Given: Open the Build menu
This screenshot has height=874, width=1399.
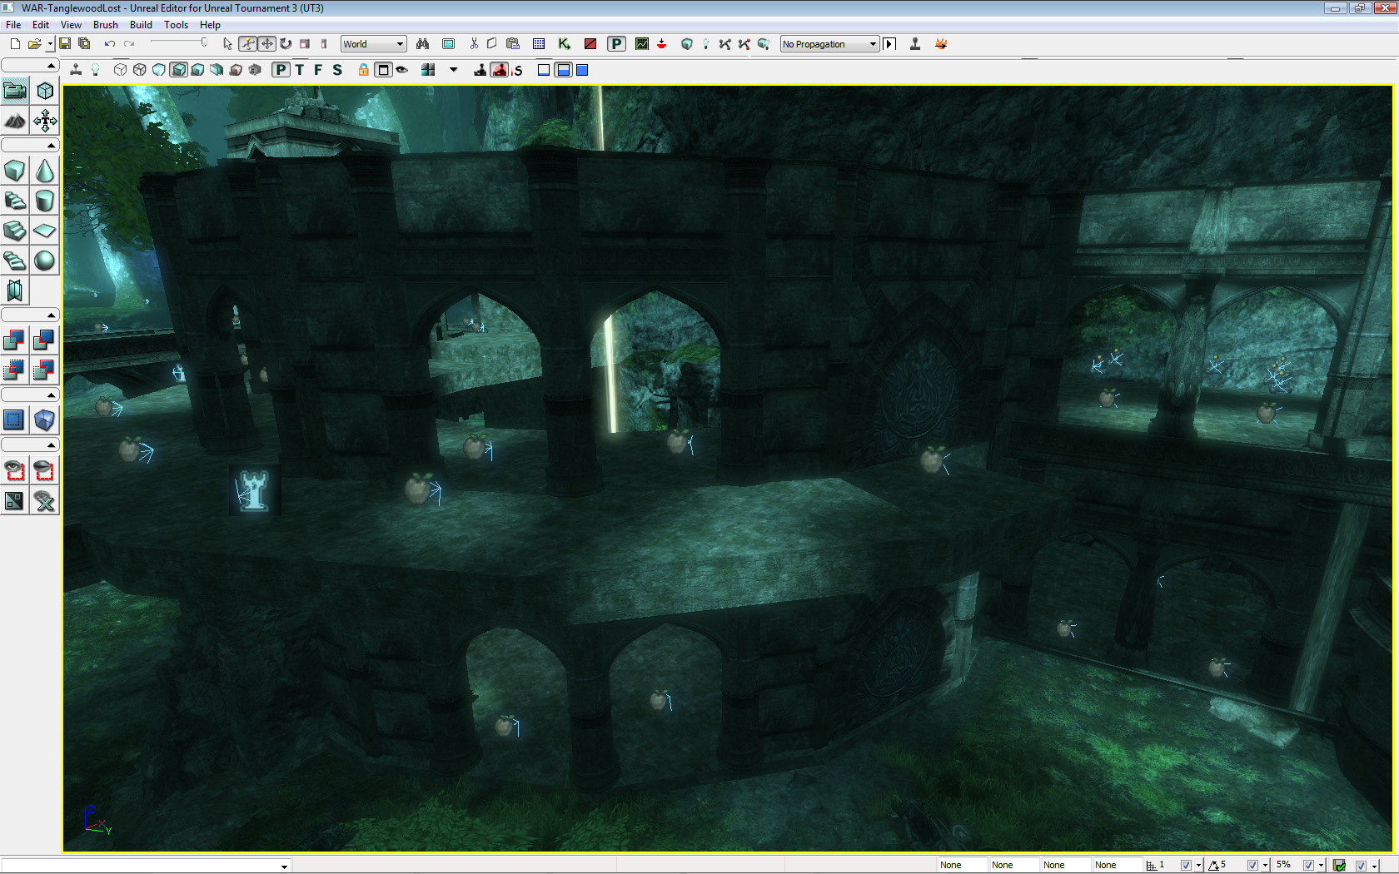Looking at the screenshot, I should point(141,24).
